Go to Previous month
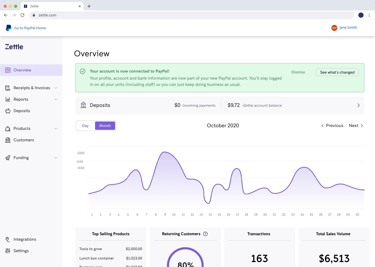The image size is (375, 267). 332,126
